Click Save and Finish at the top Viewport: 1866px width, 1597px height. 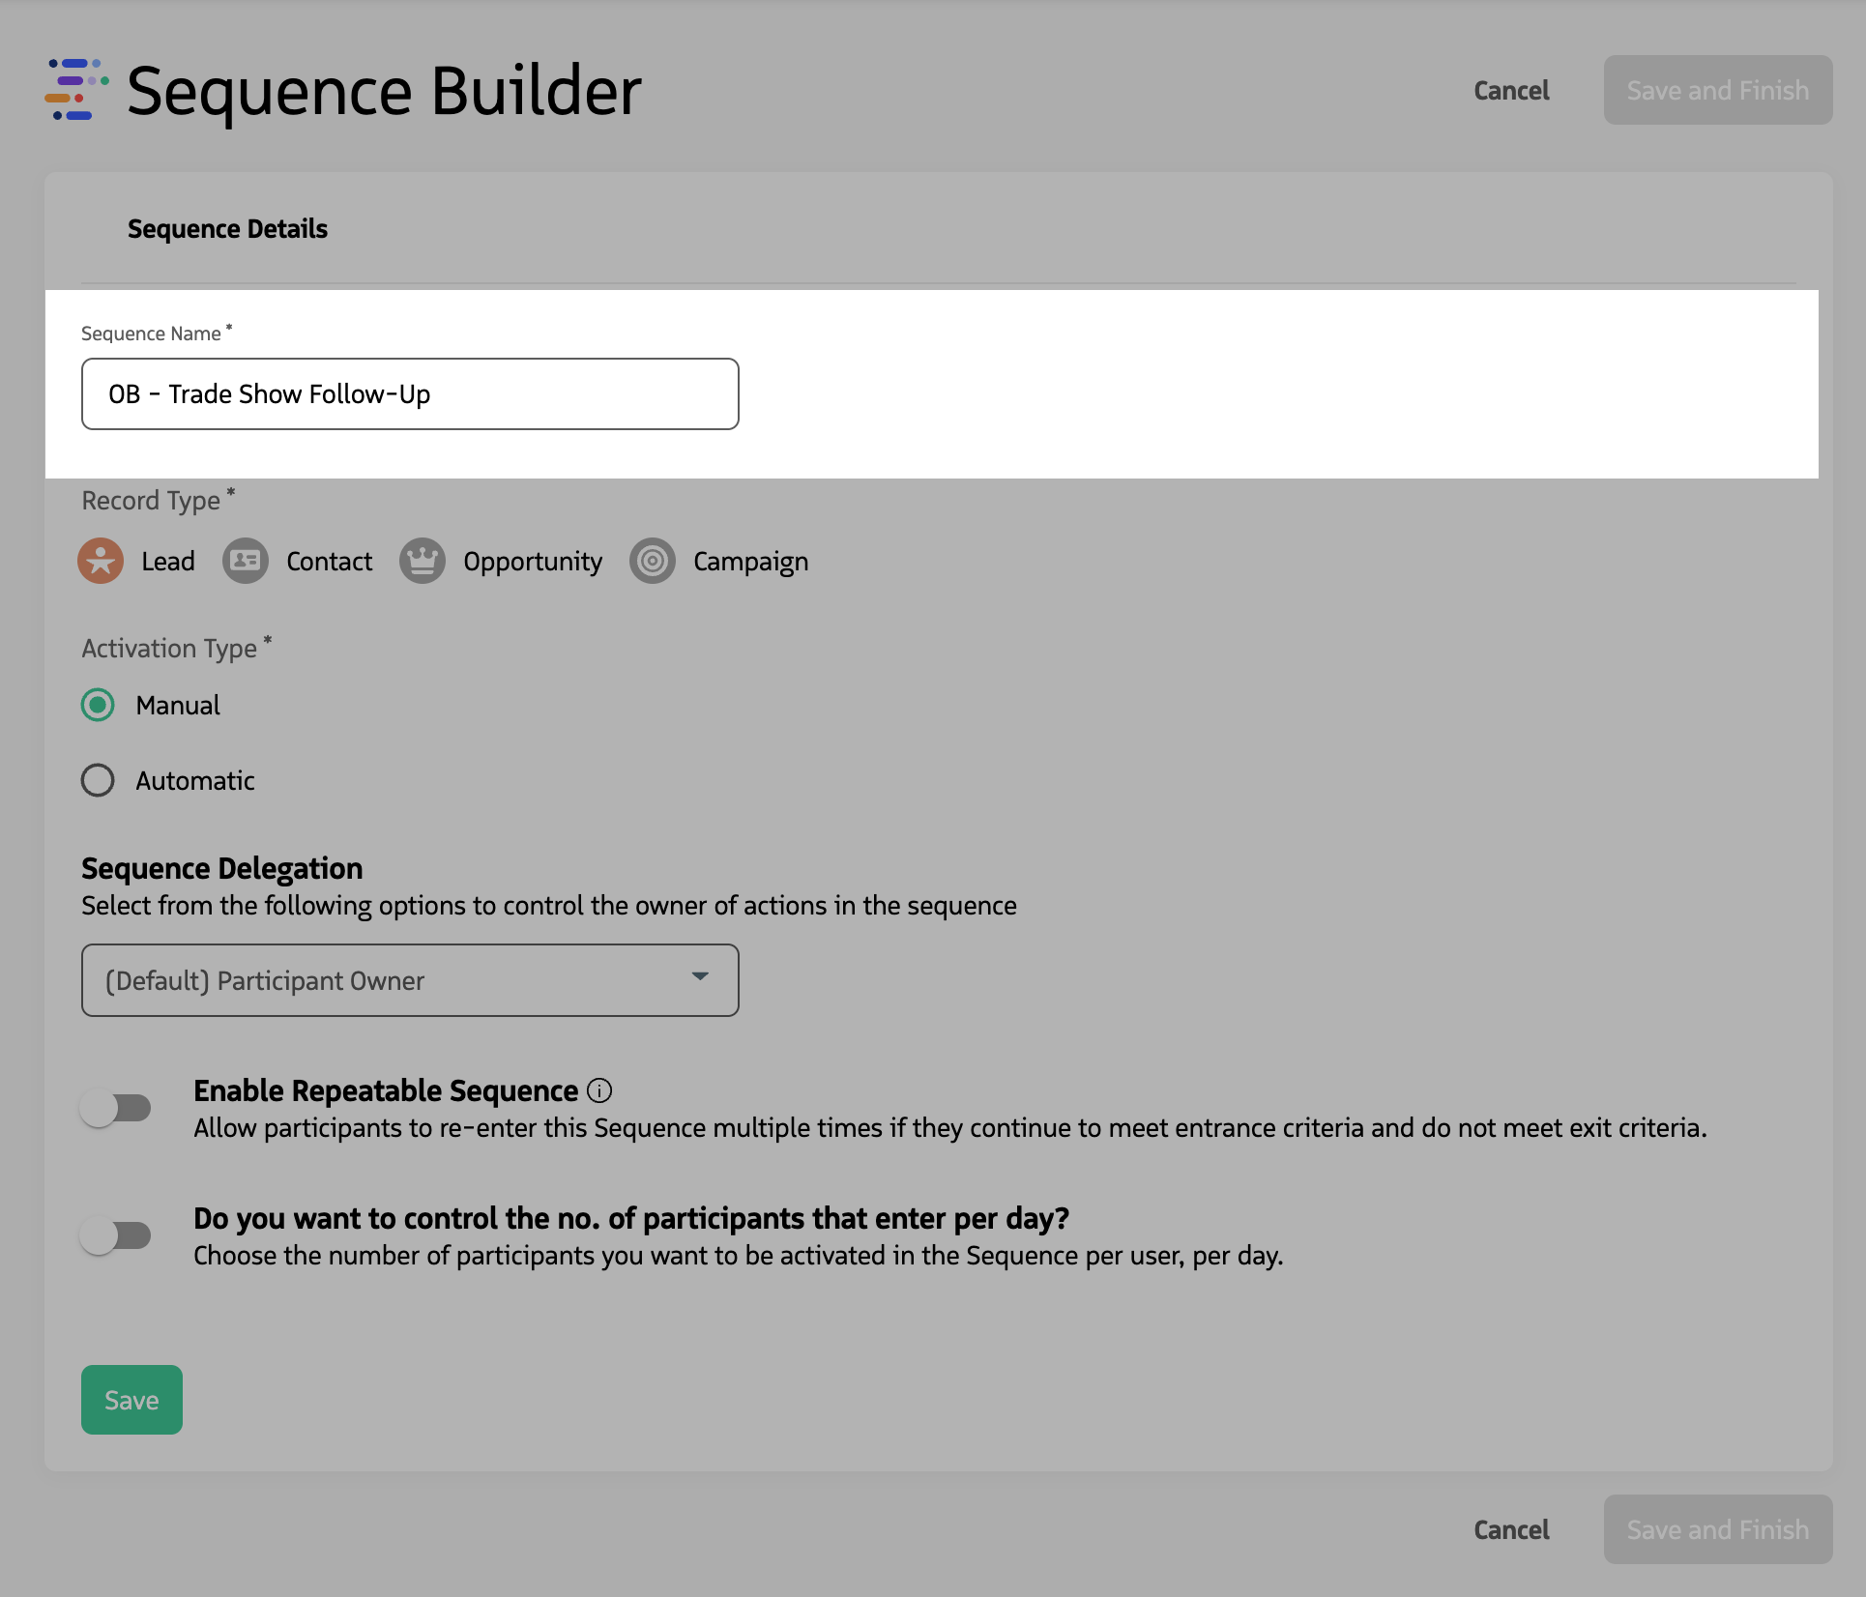tap(1718, 90)
